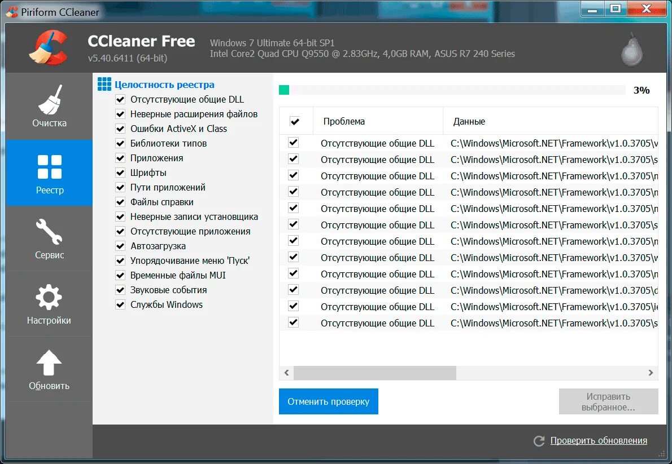Toggle Временные файлы MUI checkbox
Image resolution: width=672 pixels, height=464 pixels.
point(120,275)
